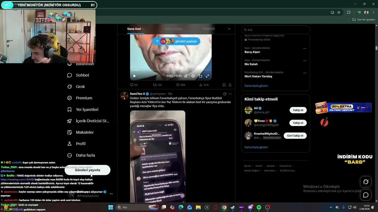The image size is (378, 212).
Task: Bookmark this page with the star icon
Action: point(339,12)
